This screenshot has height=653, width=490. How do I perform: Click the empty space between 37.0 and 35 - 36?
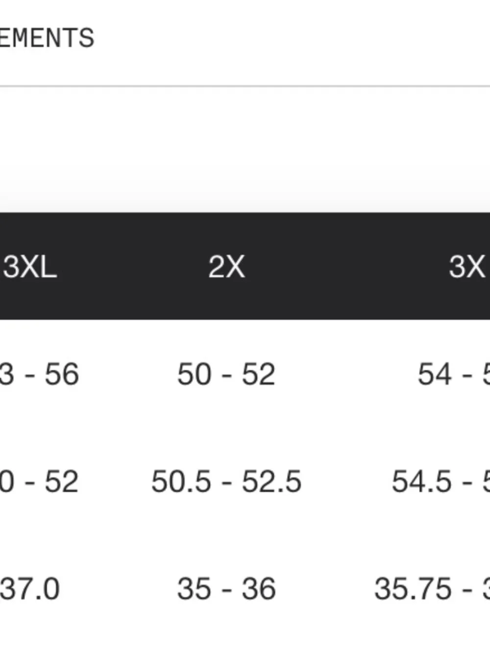pos(119,589)
